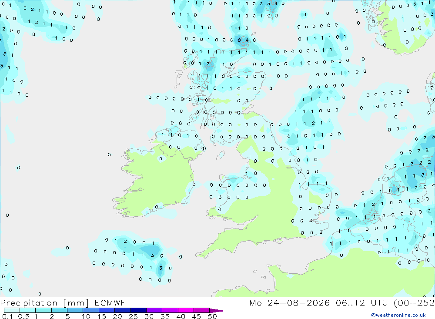Select the 40–45 mm magenta legend swatch
This screenshot has width=435, height=319.
(x=186, y=310)
